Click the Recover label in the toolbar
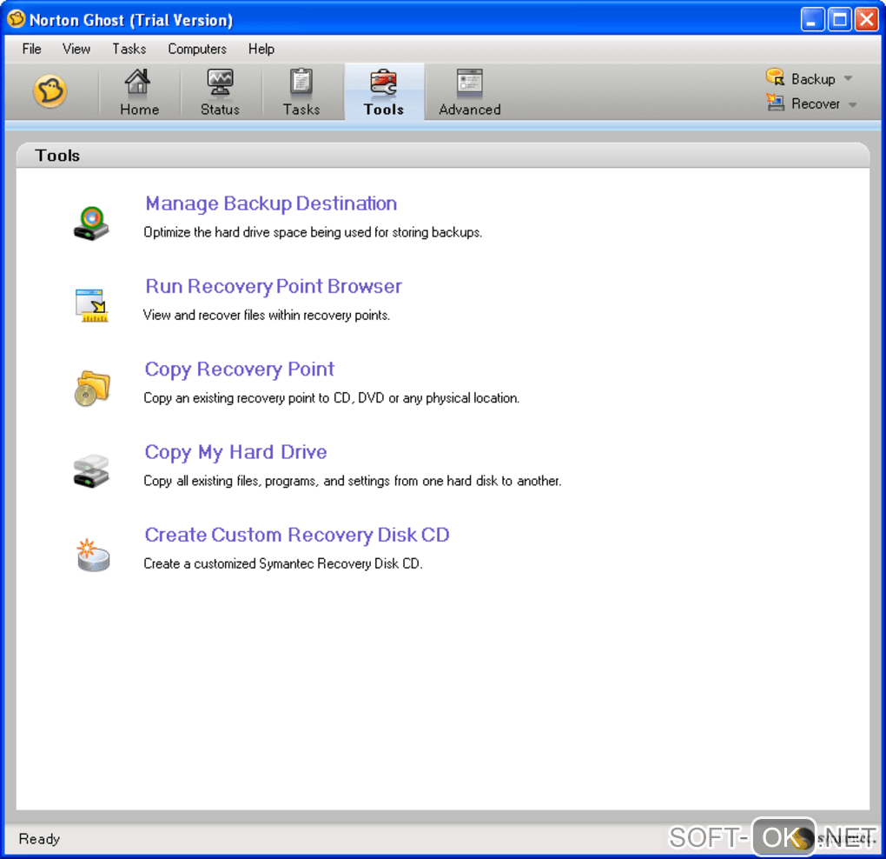Viewport: 886px width, 859px height. [816, 104]
